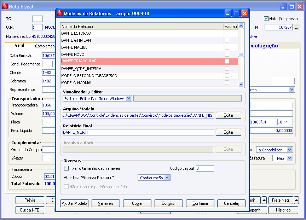This screenshot has height=220, width=306.
Task: Click the value field showing 0,000000
Action: (271, 131)
